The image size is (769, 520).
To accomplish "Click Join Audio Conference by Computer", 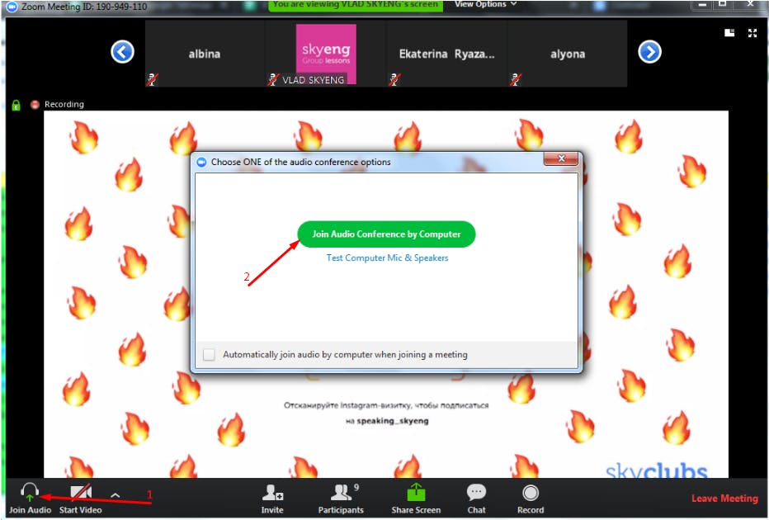I will pos(386,234).
